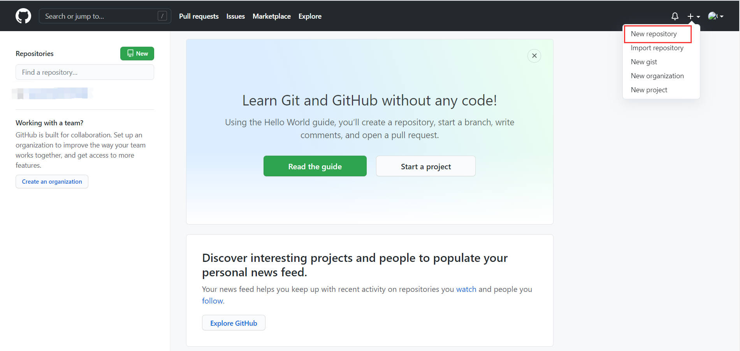This screenshot has height=351, width=740.
Task: Click Create an organization button
Action: (x=52, y=182)
